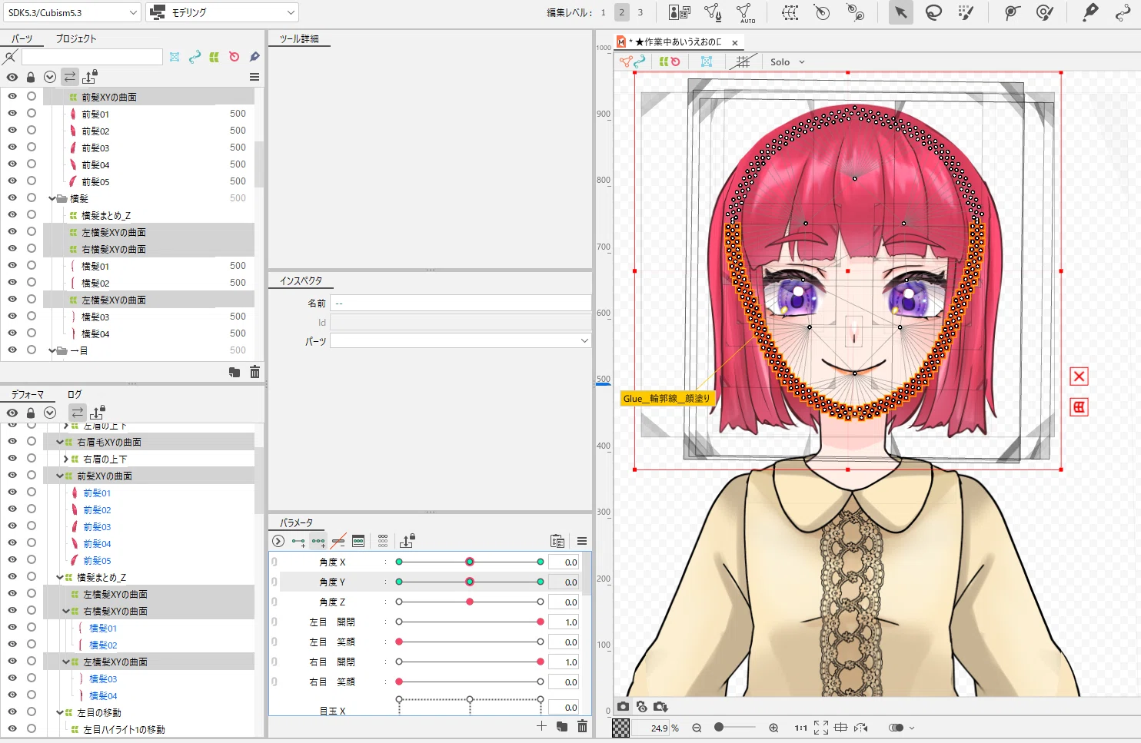Click the automatic mesh generator AUTO icon
This screenshot has width=1141, height=743.
[745, 12]
